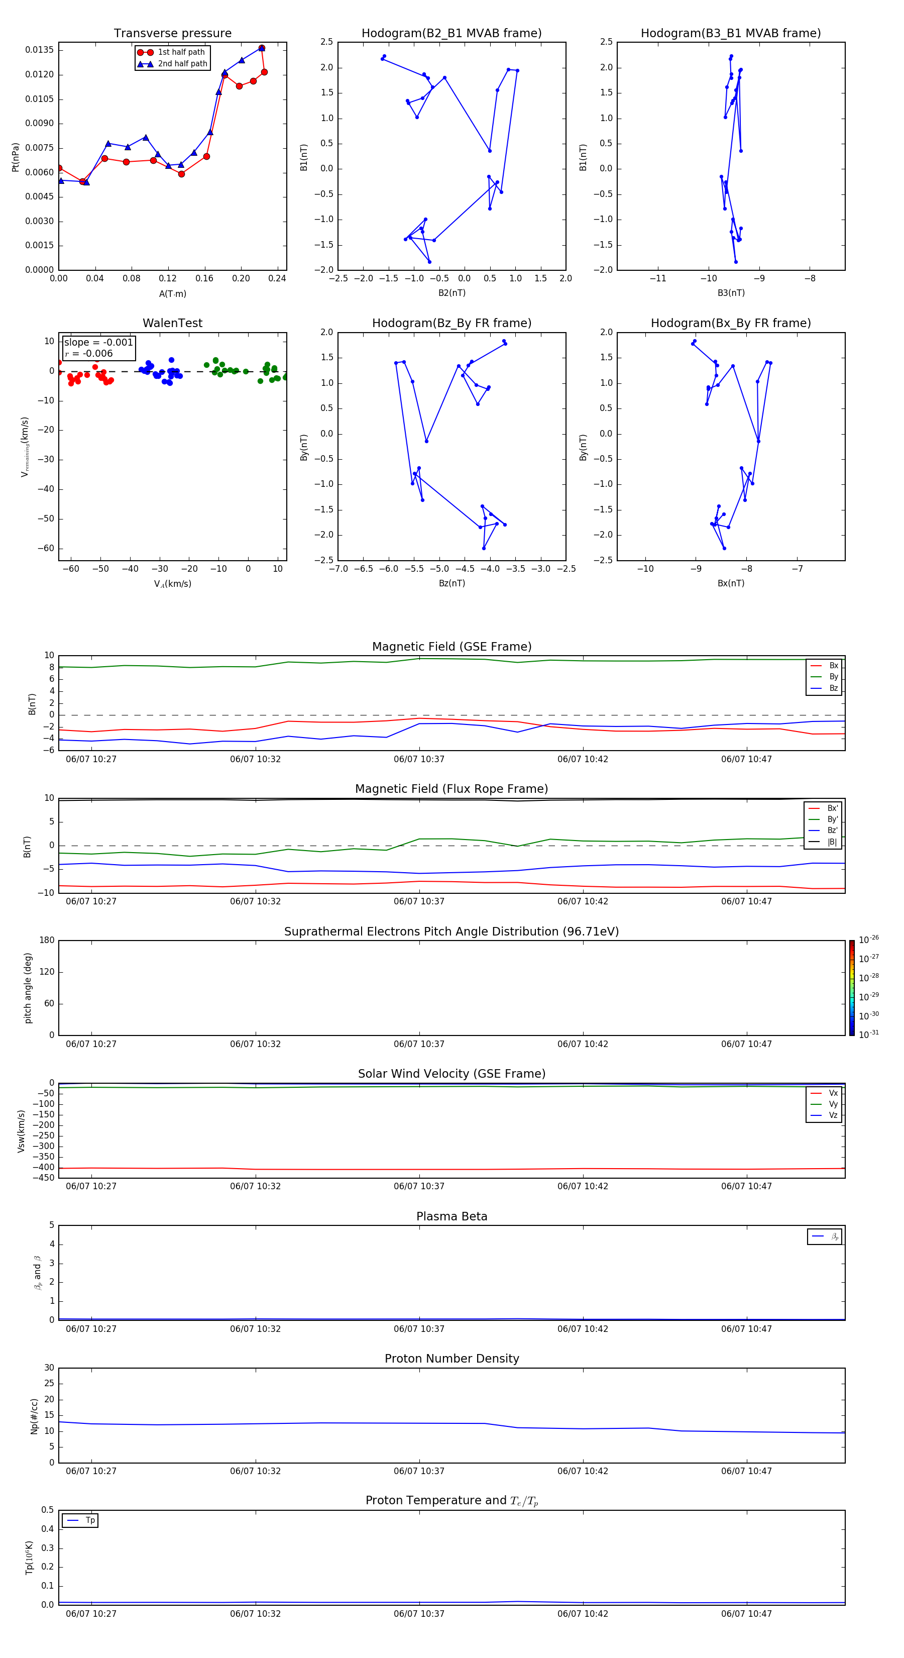
Task: Click the 'Proton Number Density' title
Action: [451, 1359]
